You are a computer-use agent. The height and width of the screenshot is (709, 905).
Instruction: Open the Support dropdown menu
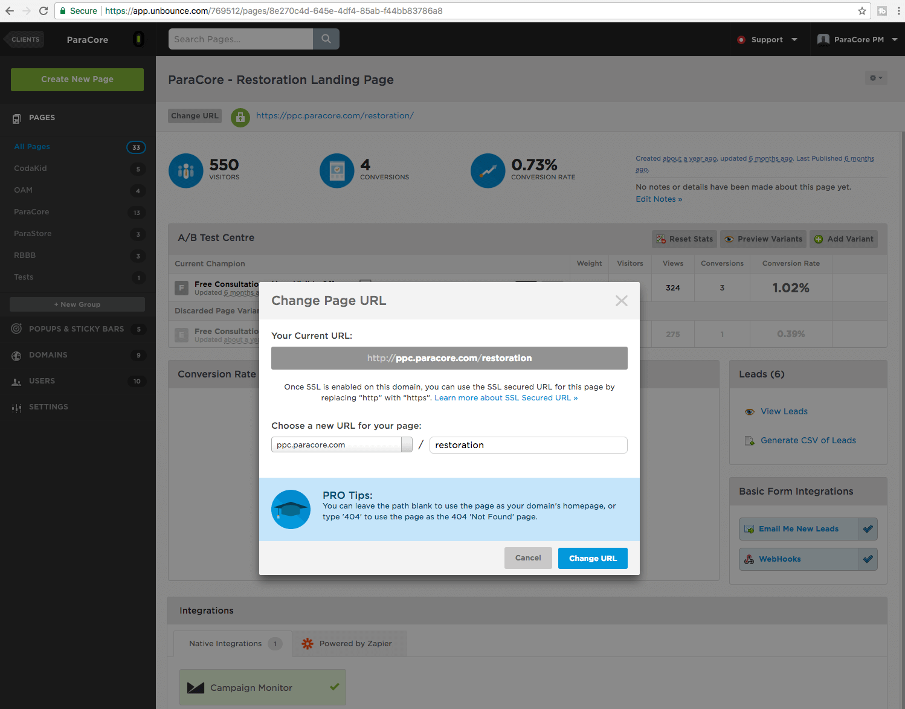coord(767,40)
